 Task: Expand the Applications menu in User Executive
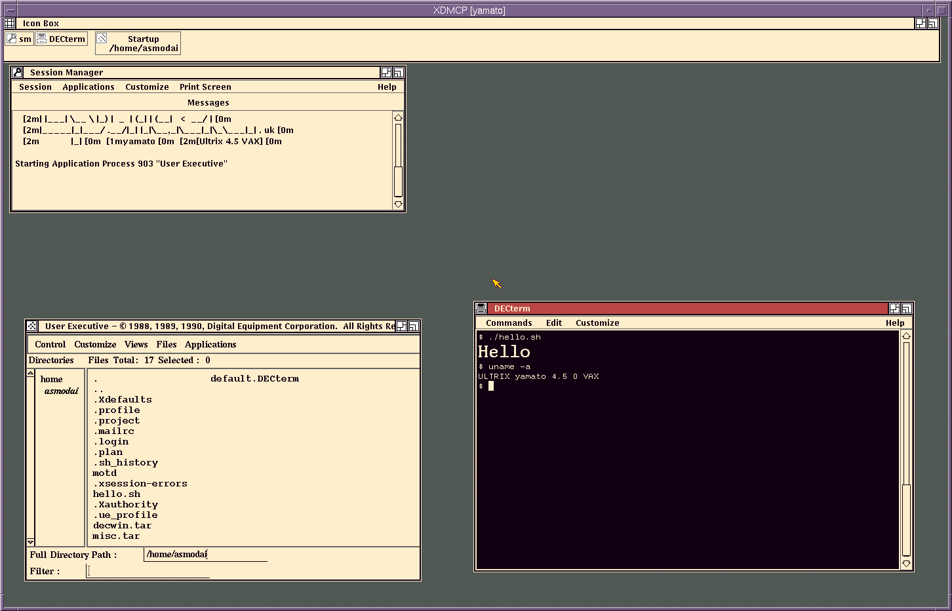coord(210,344)
